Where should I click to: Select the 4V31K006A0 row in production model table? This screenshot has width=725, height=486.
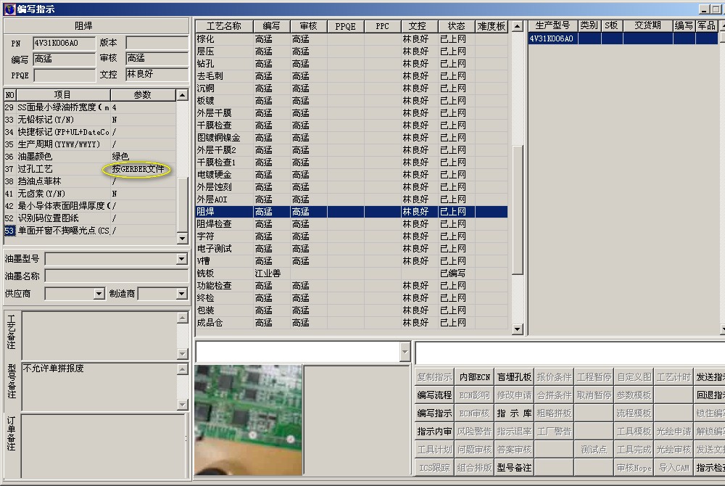[x=623, y=39]
